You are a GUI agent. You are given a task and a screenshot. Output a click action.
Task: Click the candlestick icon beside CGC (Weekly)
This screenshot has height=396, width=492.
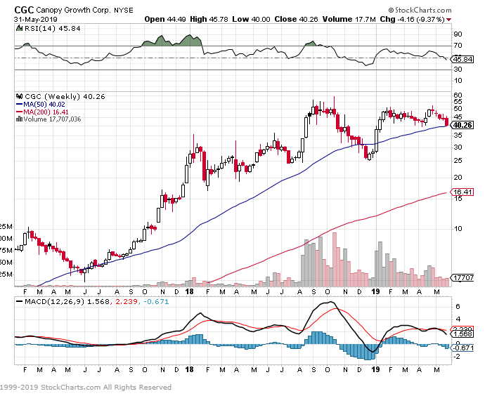(20, 96)
